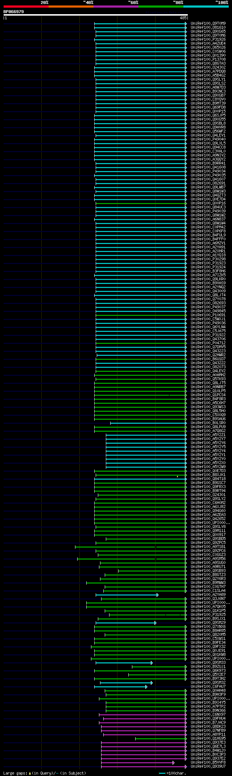232x776 pixels.
Task: Select label UniRef100_P49039
Action: (x=208, y=211)
